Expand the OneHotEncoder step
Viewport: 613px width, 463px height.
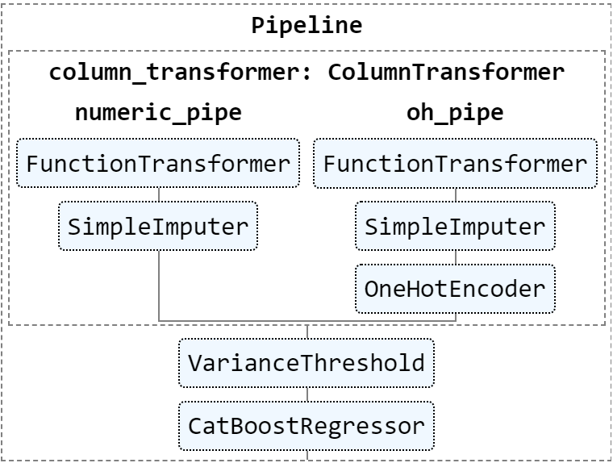(x=455, y=289)
